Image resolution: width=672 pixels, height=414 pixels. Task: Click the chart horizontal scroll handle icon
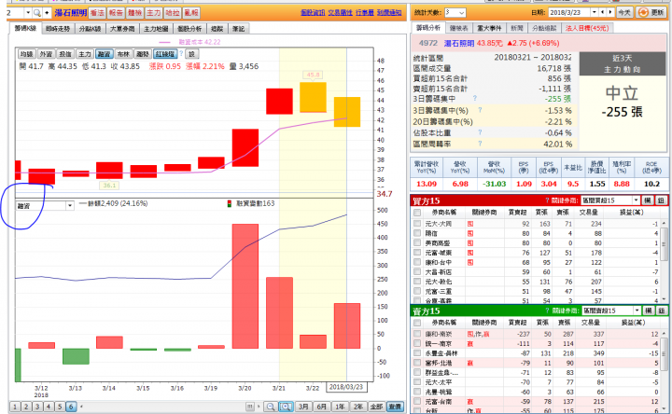point(250,407)
